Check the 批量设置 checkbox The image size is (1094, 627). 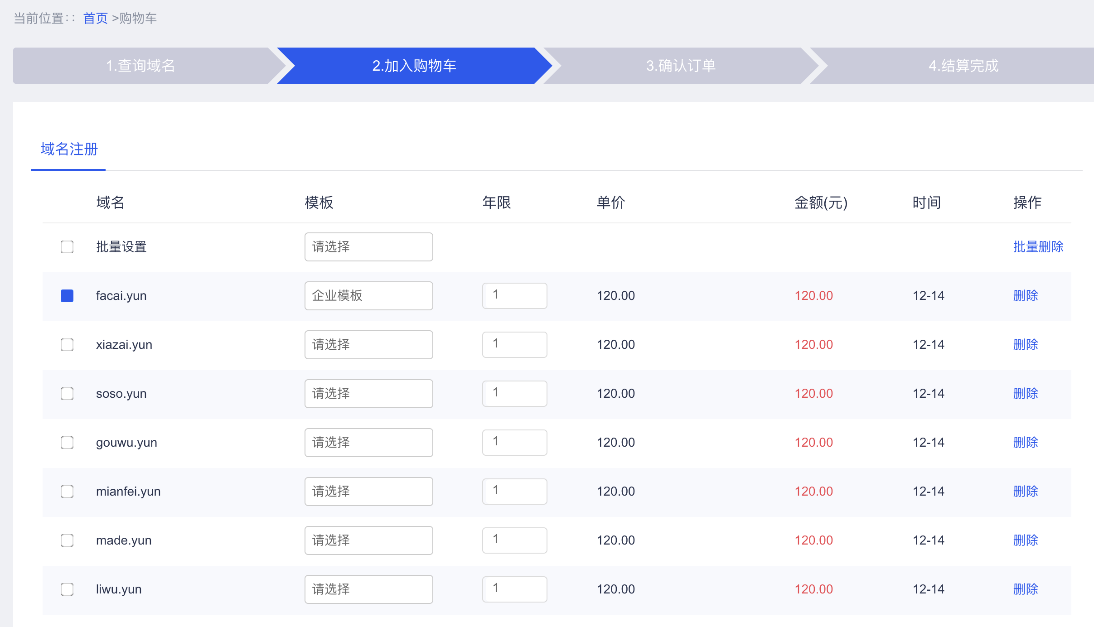point(67,247)
